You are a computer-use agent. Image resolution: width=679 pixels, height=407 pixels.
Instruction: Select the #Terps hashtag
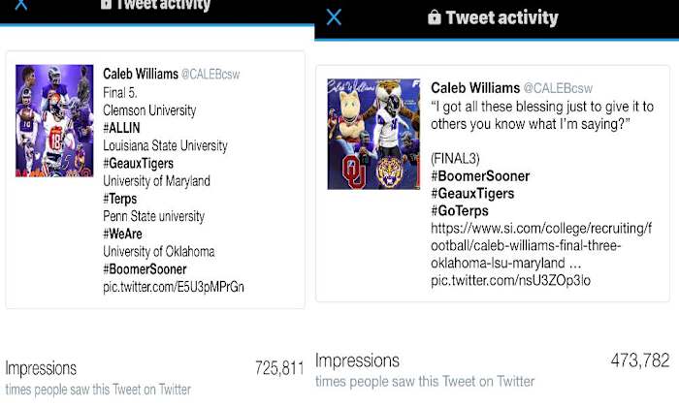coord(122,199)
